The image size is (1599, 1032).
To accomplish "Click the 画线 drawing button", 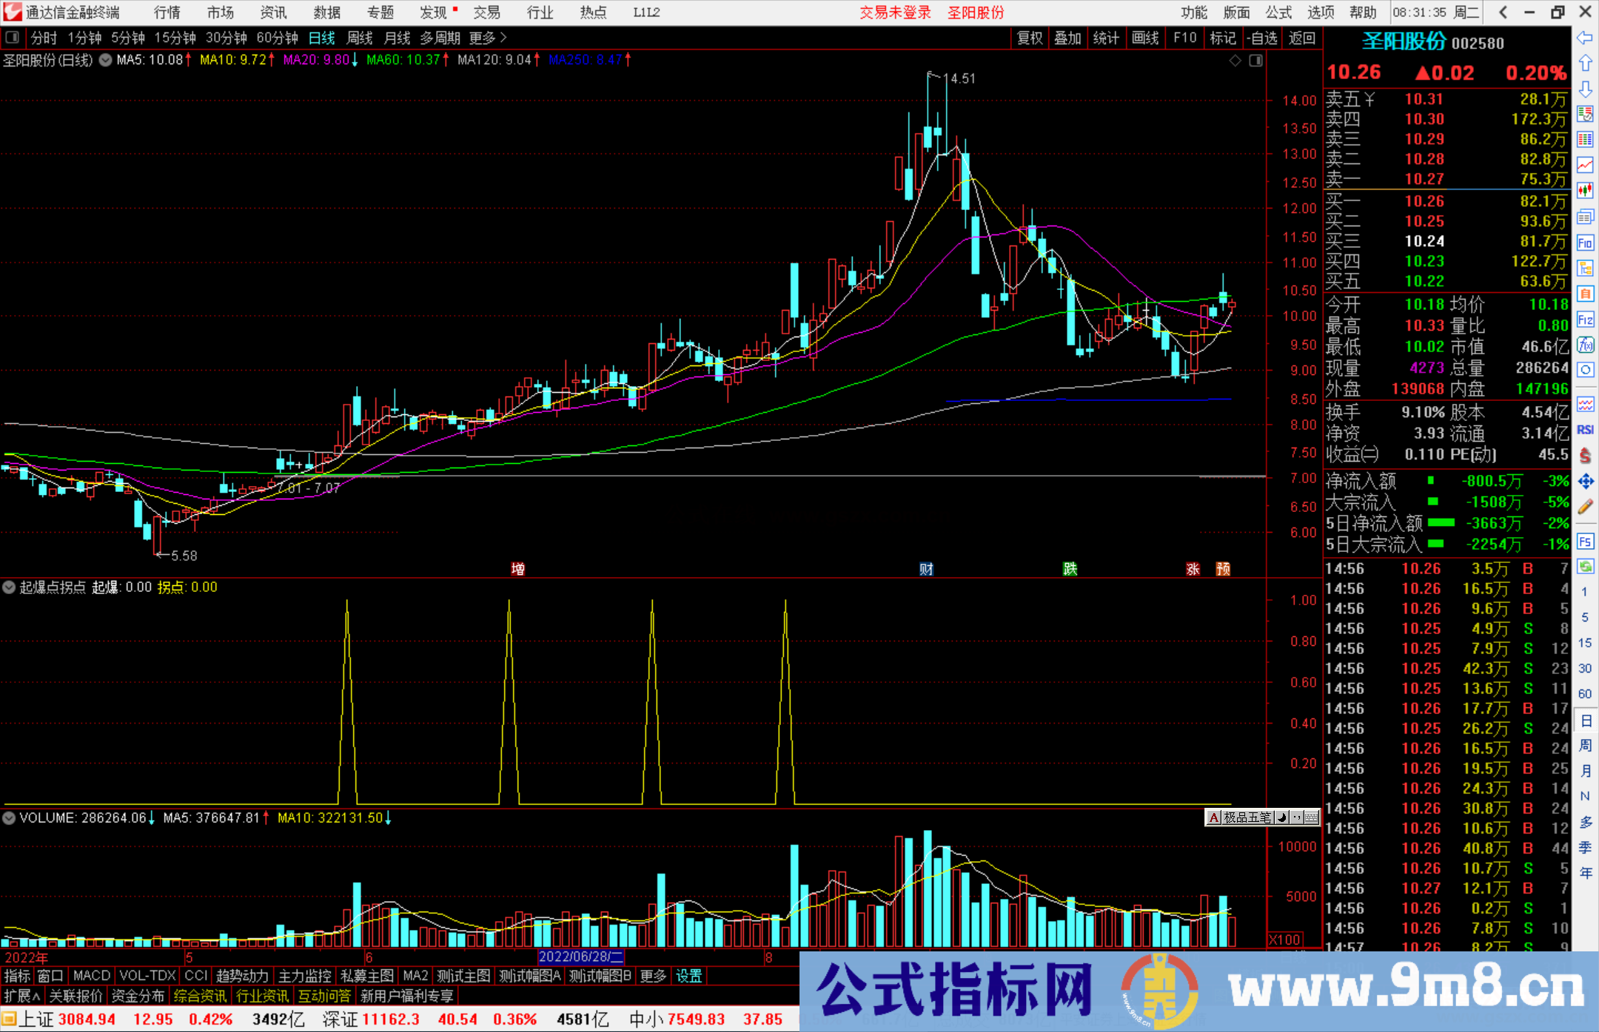I will [1145, 38].
